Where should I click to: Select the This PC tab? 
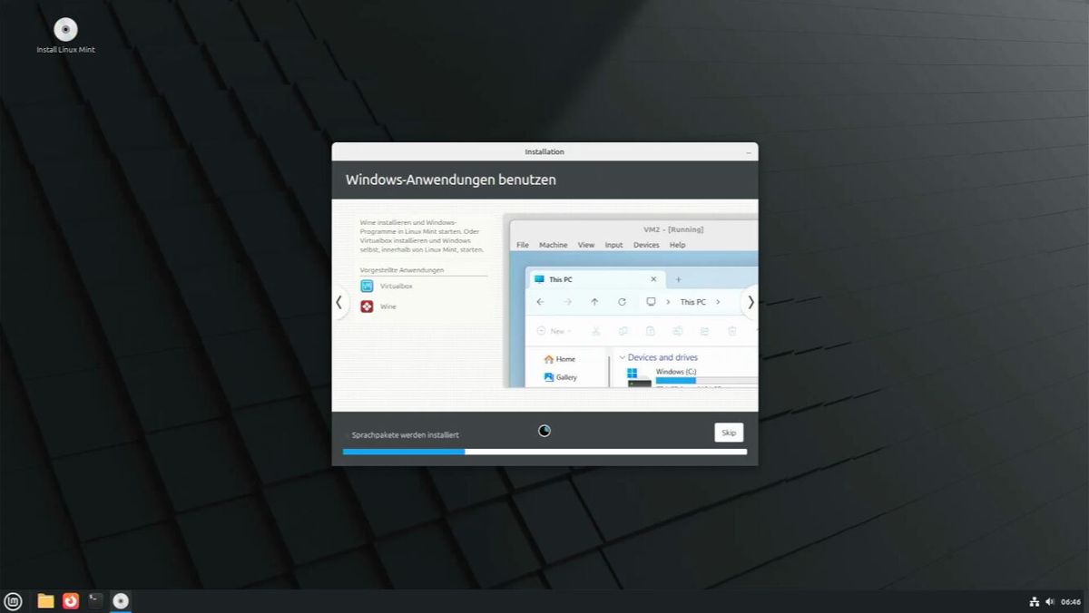[x=596, y=279]
